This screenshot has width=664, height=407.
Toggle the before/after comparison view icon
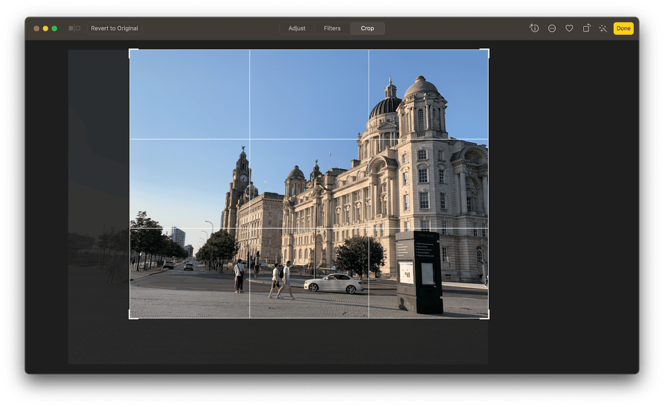[x=74, y=28]
